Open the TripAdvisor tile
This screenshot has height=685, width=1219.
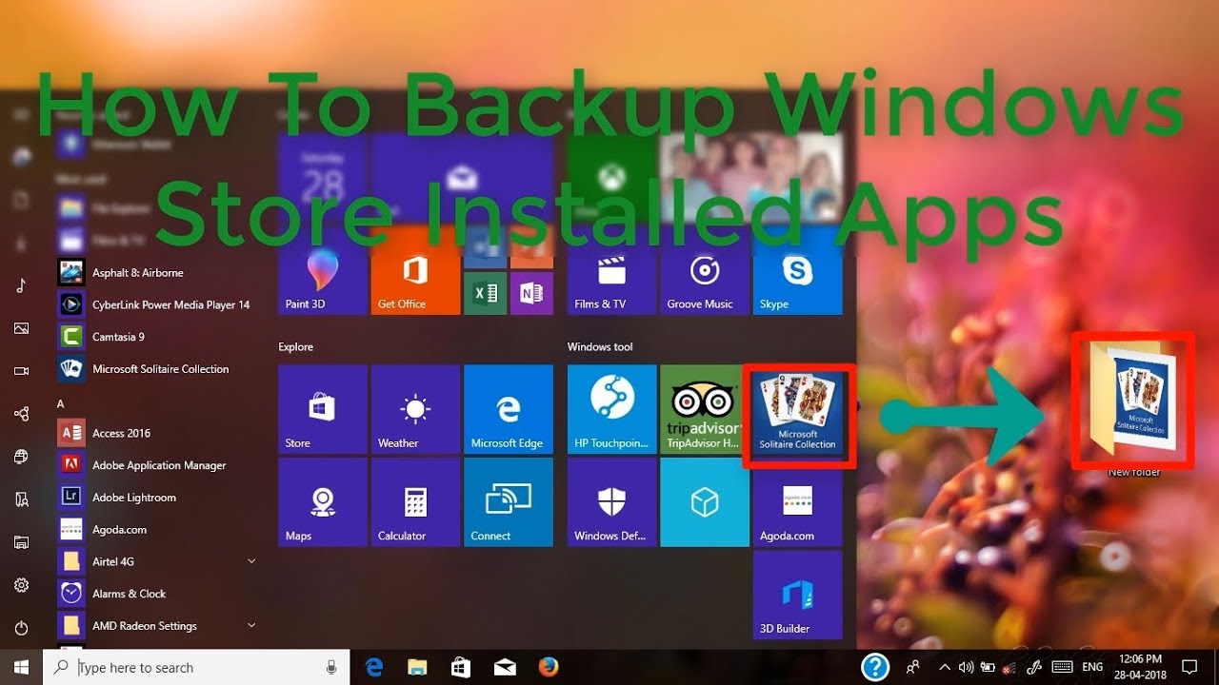[703, 409]
